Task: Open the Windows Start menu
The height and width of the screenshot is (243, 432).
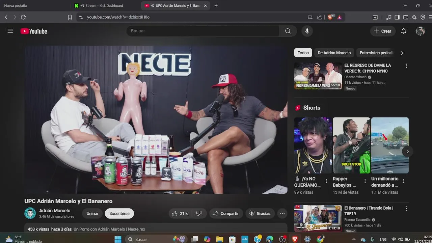Action: point(118,239)
